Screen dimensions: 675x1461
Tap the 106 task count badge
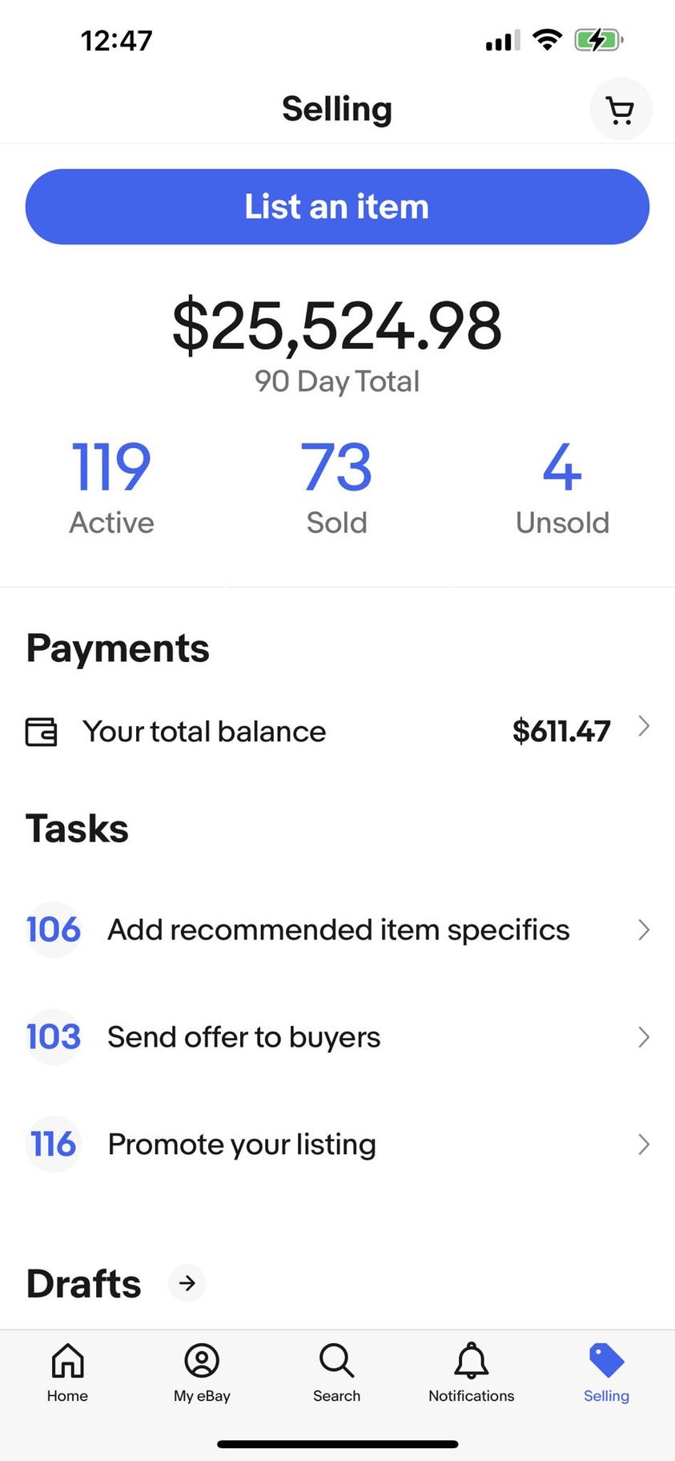[54, 930]
